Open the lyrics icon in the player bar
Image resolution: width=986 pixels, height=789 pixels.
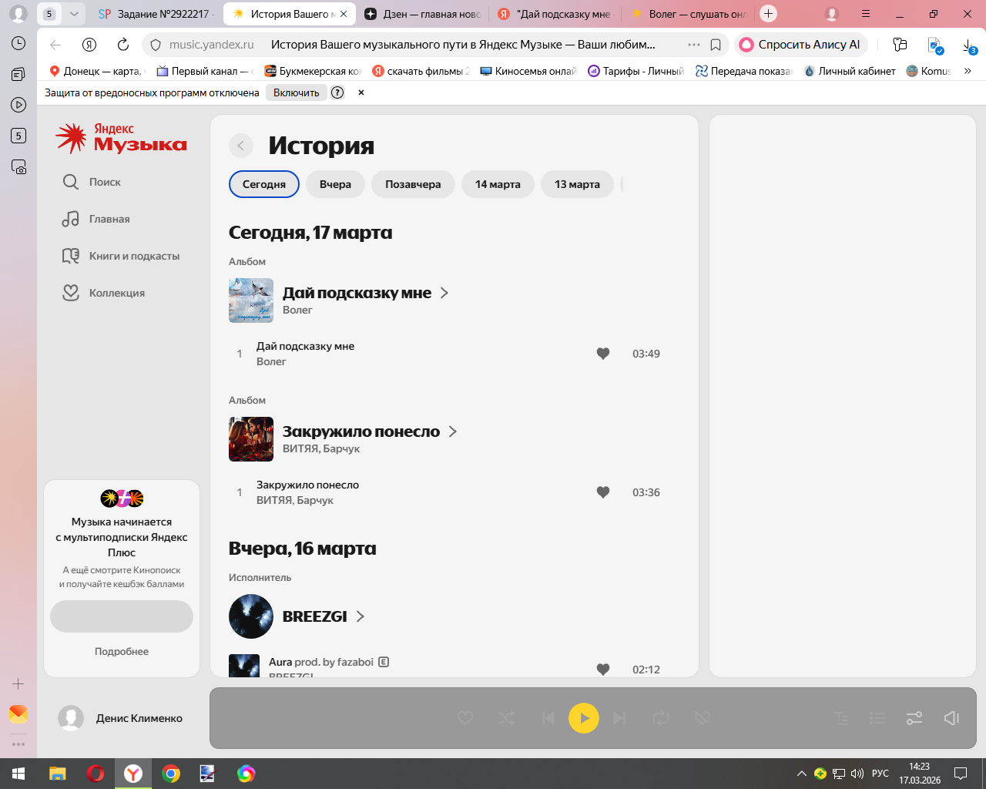coord(841,718)
